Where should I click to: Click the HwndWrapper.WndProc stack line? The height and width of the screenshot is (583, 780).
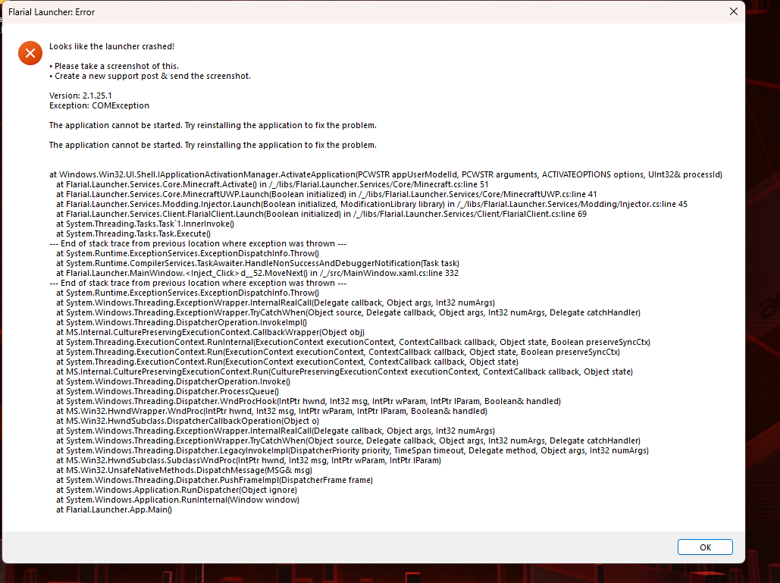pyautogui.click(x=271, y=412)
